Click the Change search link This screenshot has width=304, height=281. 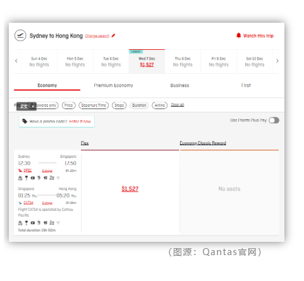[x=97, y=36]
